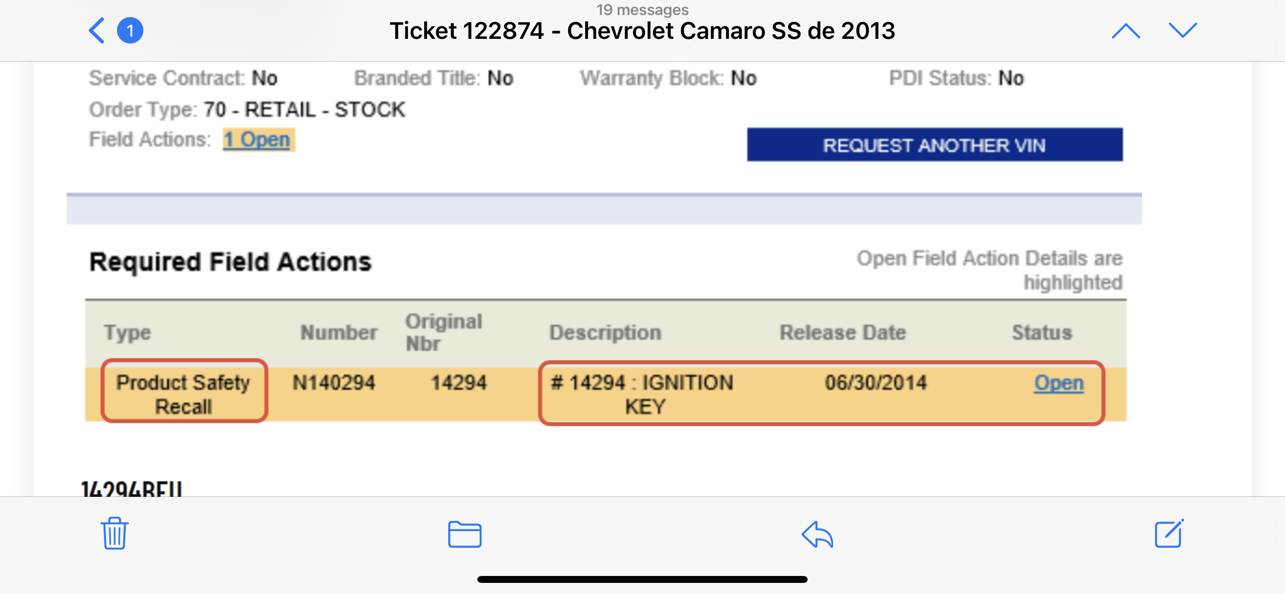Screen dimensions: 1285x594
Task: Compose new message with pencil icon
Action: click(1168, 533)
